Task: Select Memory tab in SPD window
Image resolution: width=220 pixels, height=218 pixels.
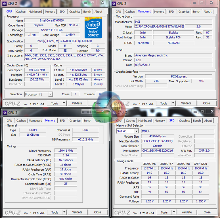Action: pyautogui.click(x=160, y=121)
